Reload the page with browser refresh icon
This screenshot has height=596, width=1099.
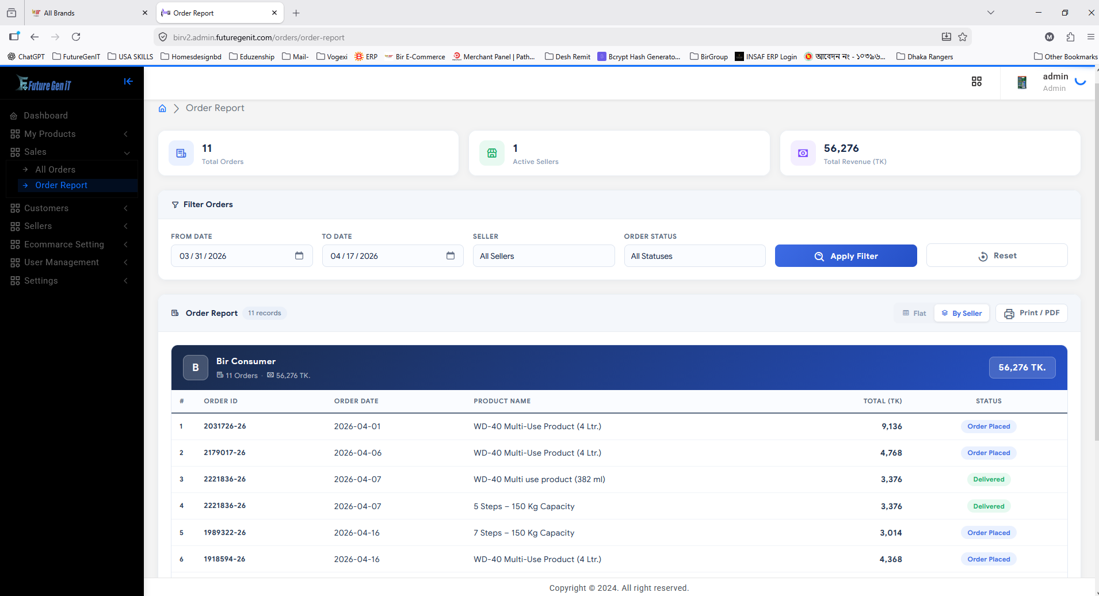coord(76,37)
